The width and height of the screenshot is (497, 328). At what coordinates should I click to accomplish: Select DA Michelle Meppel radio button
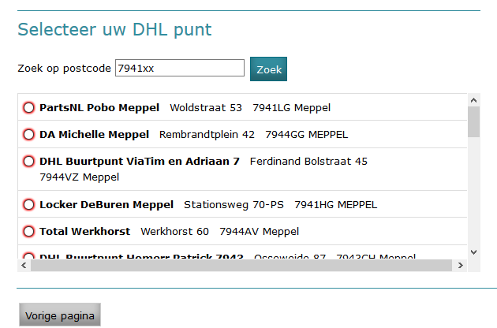coord(28,135)
